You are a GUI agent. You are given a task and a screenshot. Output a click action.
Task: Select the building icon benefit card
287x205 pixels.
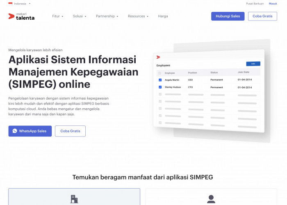point(74,197)
